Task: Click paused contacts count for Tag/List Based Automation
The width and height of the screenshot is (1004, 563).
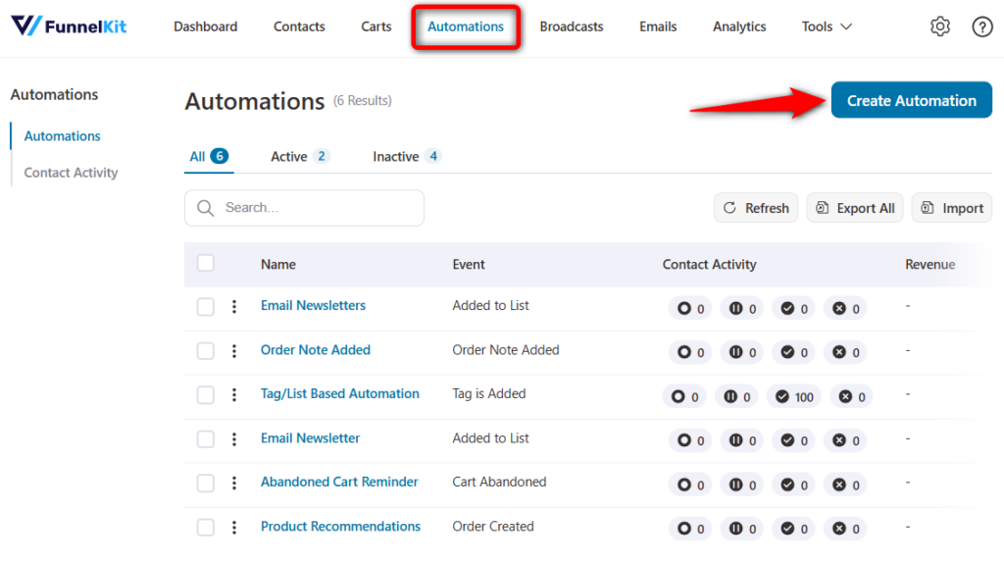Action: (736, 397)
